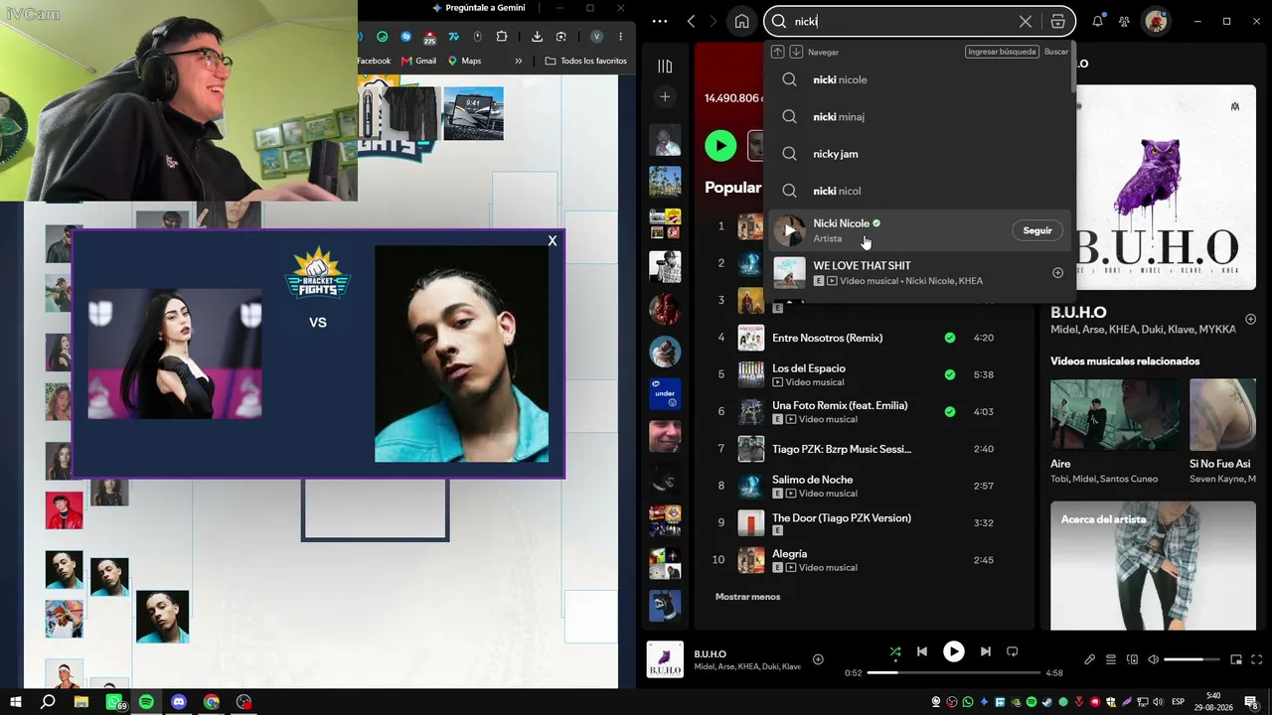The width and height of the screenshot is (1272, 715).
Task: Add B.U.H.O to liked songs in sidebar
Action: [x=1250, y=320]
